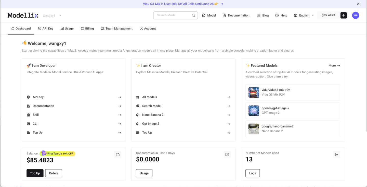This screenshot has height=187, width=367.
Task: Go to the Usage tab
Action: pos(67,28)
